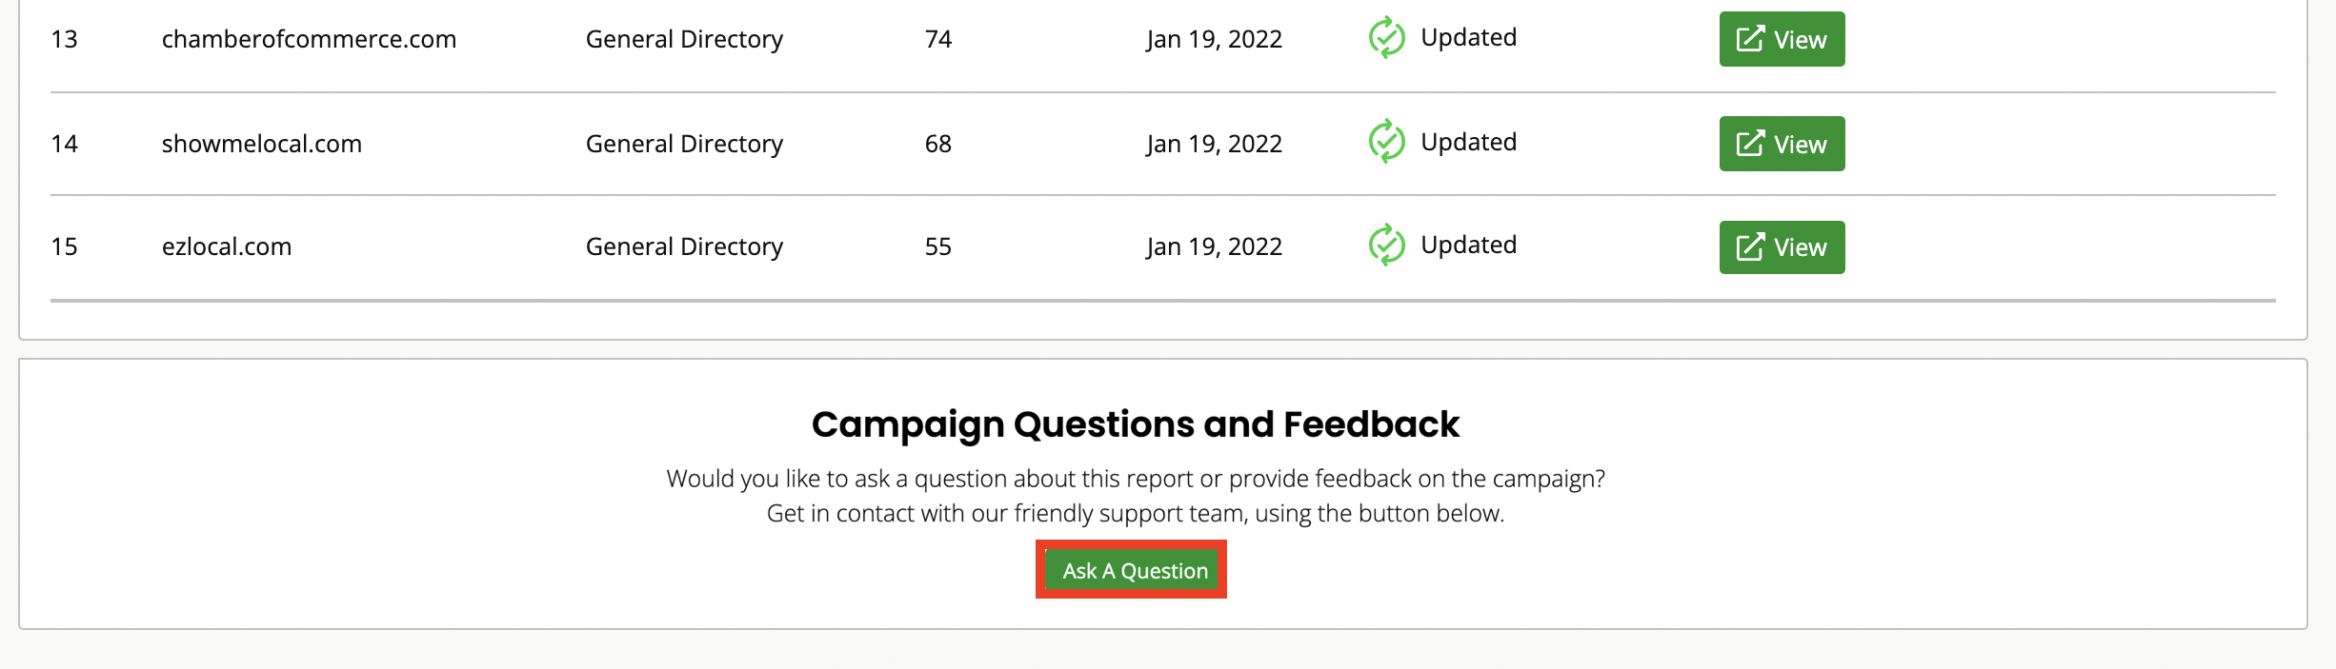The image size is (2336, 669).
Task: Click the green sync icon beside chamberofcommerce.com status
Action: pos(1386,38)
